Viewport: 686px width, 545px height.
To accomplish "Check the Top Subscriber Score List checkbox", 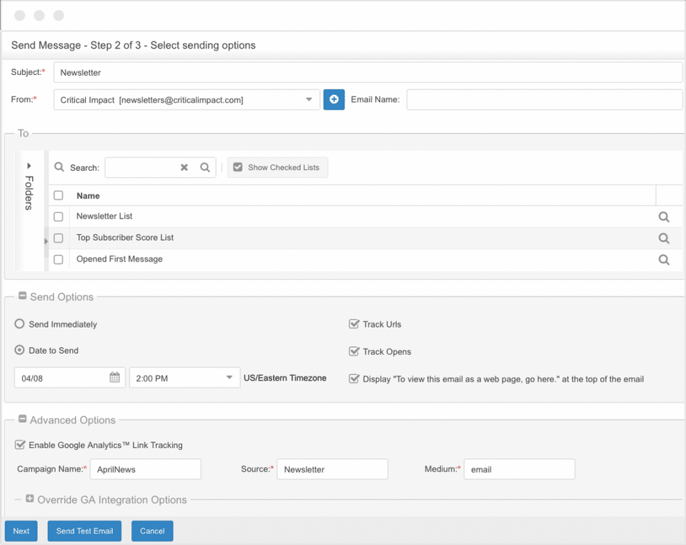I will pyautogui.click(x=58, y=238).
